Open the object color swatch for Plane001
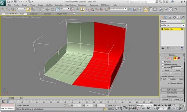This screenshot has height=112, width=187. click(x=183, y=22)
